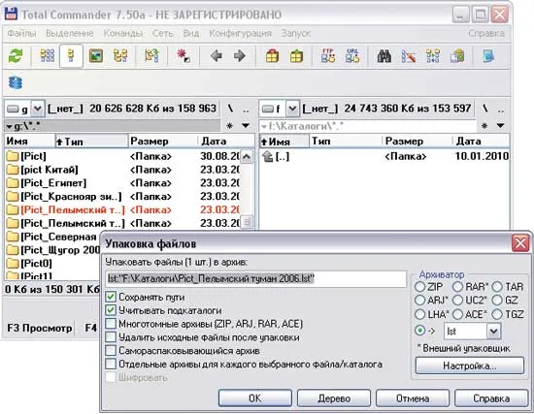The width and height of the screenshot is (534, 414).
Task: Go back with the left arrow icon
Action: click(216, 56)
